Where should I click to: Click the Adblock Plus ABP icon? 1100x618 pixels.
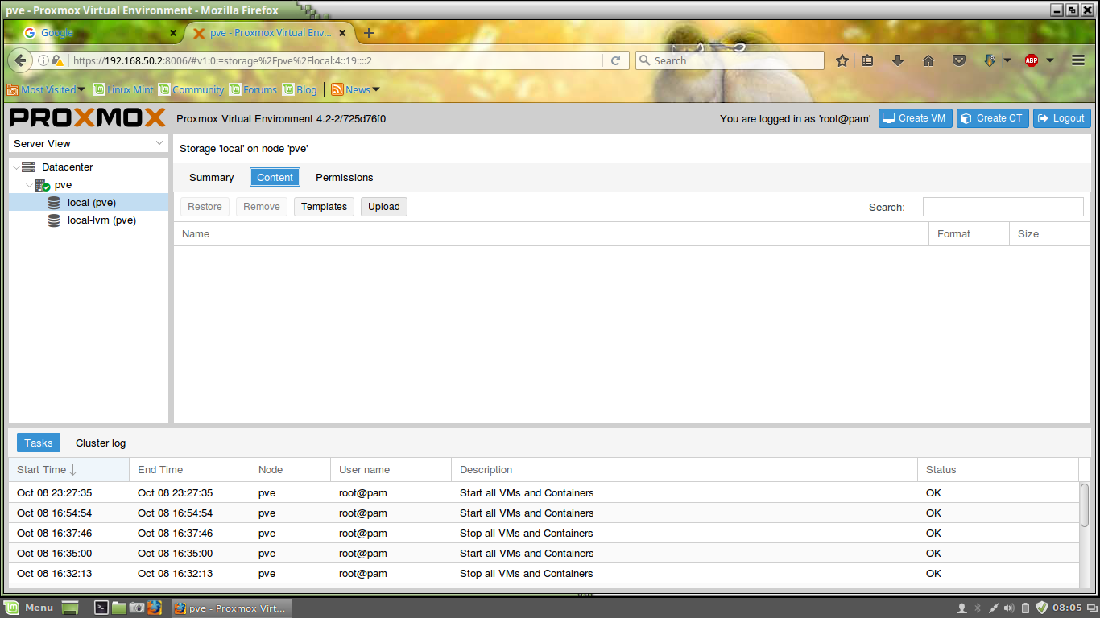tap(1032, 60)
